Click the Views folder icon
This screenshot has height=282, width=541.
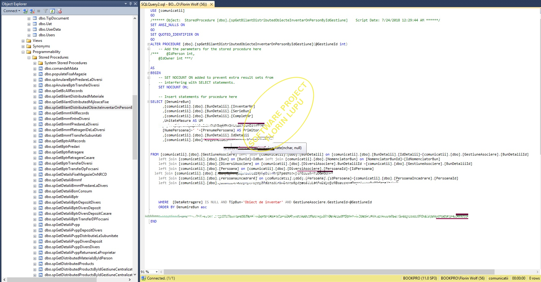pyautogui.click(x=29, y=41)
